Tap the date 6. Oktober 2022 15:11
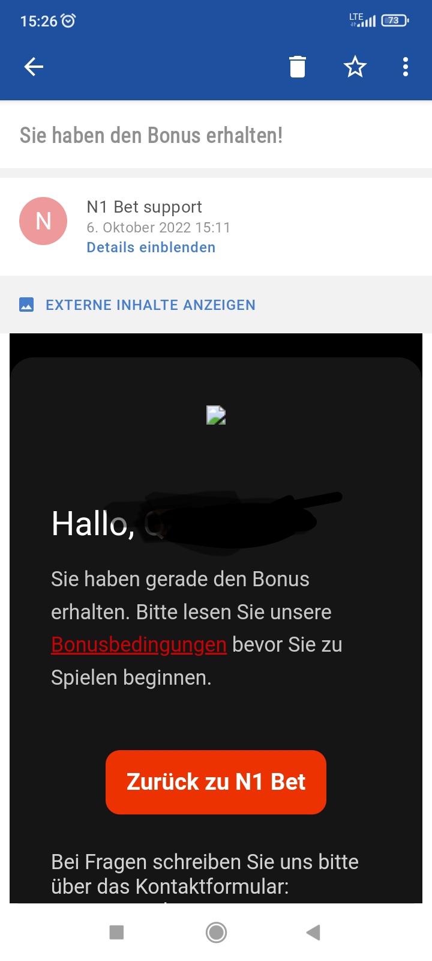Viewport: 432px width, 961px height. [x=158, y=228]
